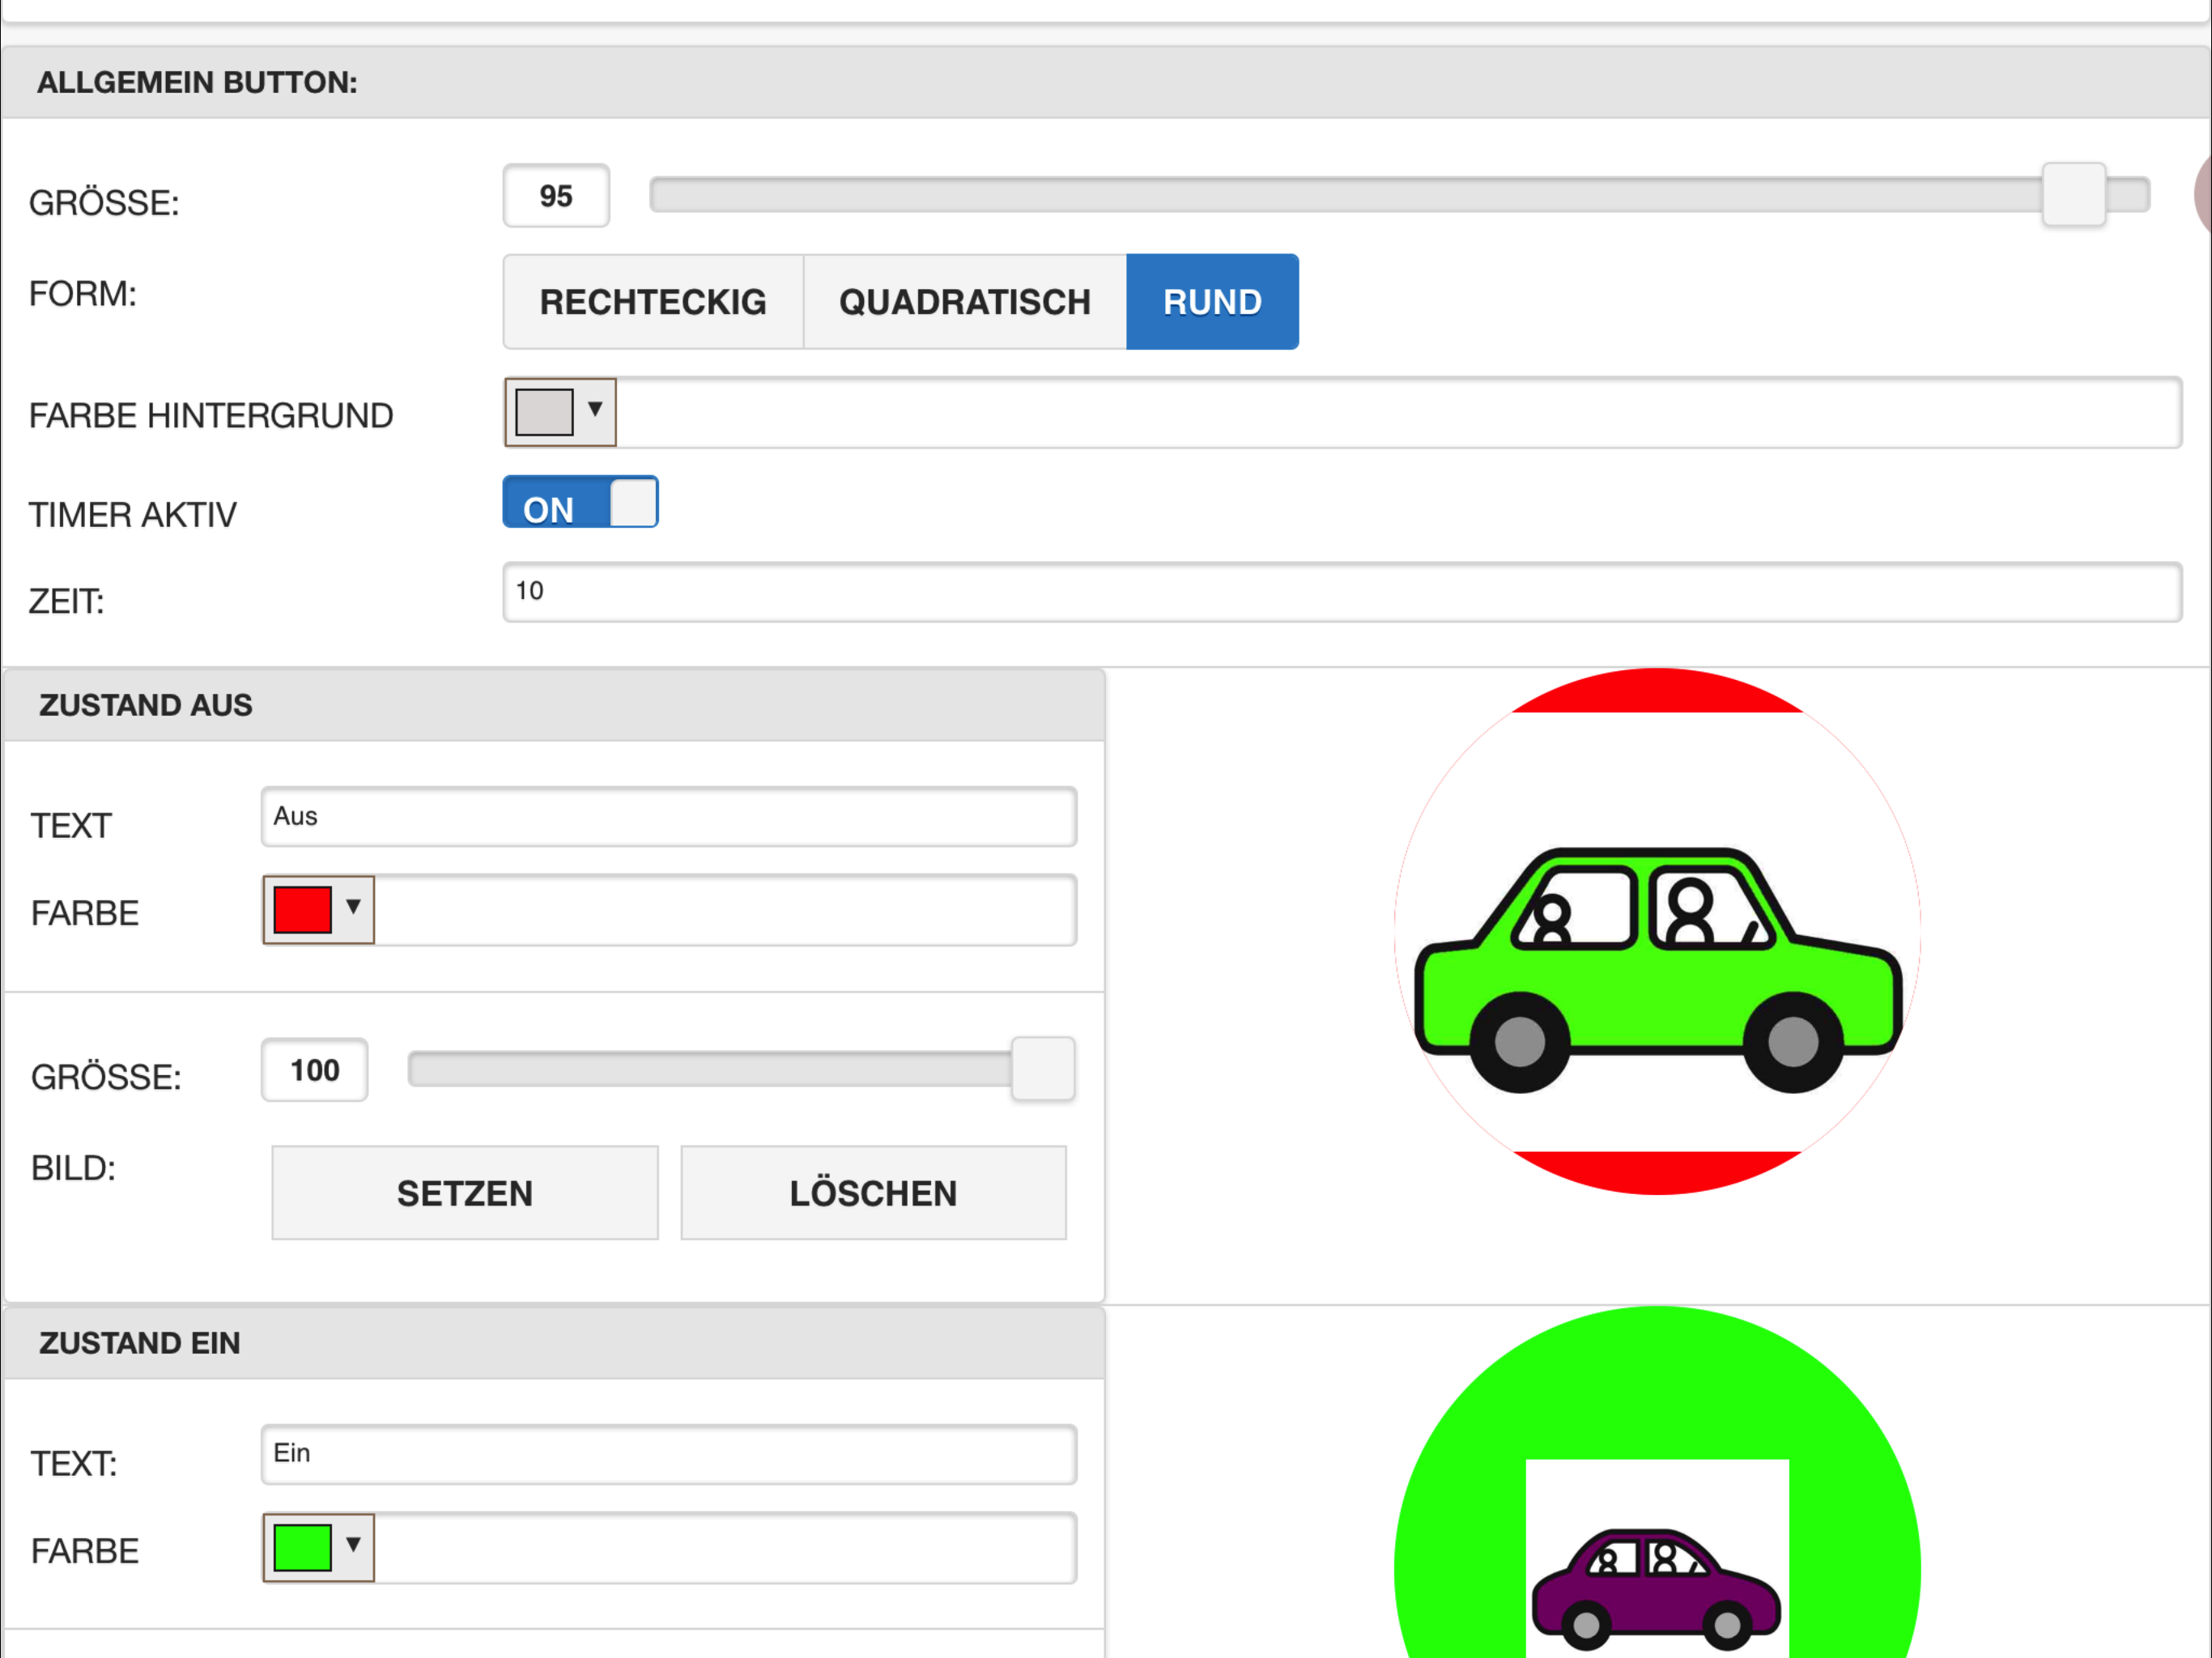Screen dimensions: 2212x1658
Task: Select the RECHTECKIG form option
Action: coord(653,301)
